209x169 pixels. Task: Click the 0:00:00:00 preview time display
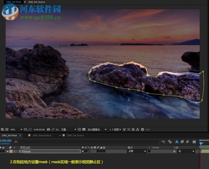tap(39, 130)
